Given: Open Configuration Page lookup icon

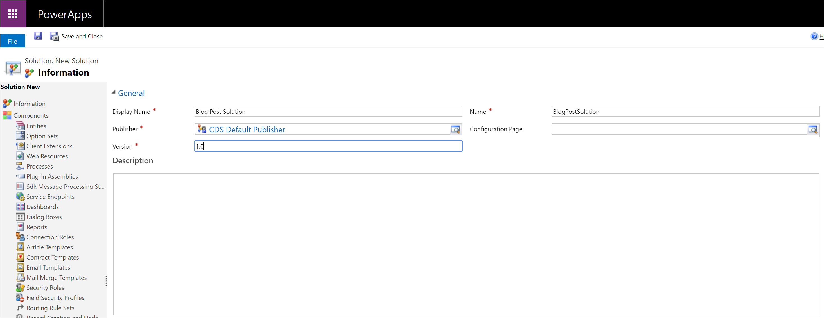Looking at the screenshot, I should (x=812, y=130).
